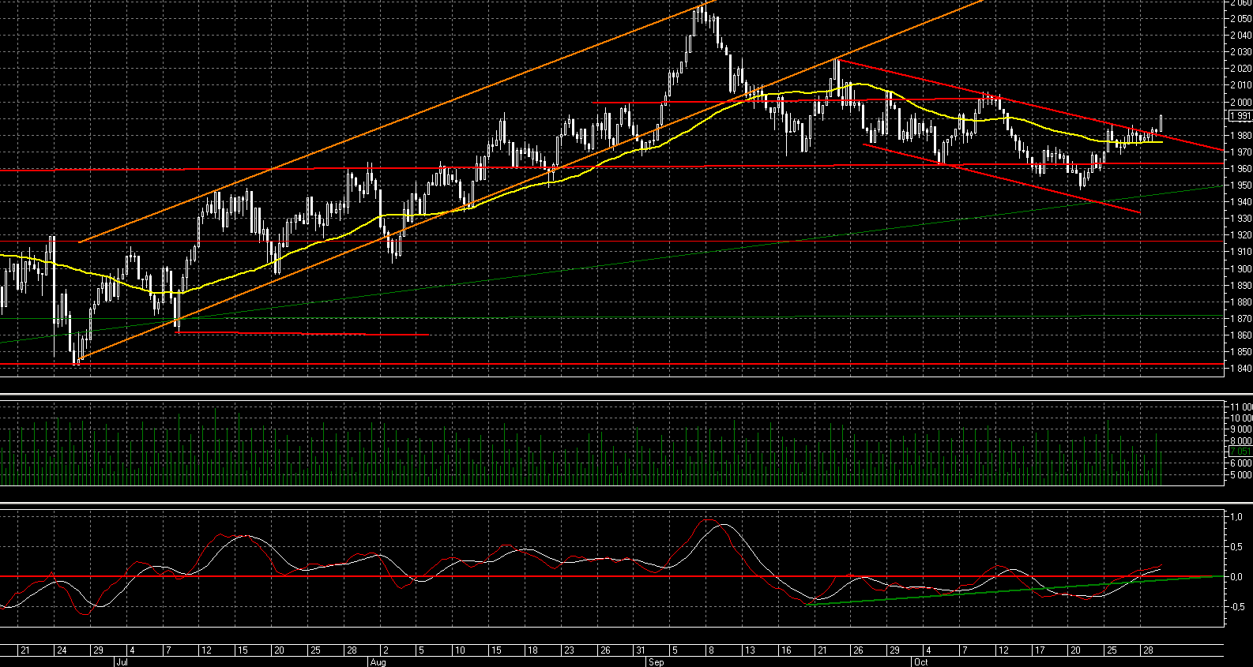Viewport: 1253px width, 667px height.
Task: Click the Sep month label
Action: coord(656,661)
